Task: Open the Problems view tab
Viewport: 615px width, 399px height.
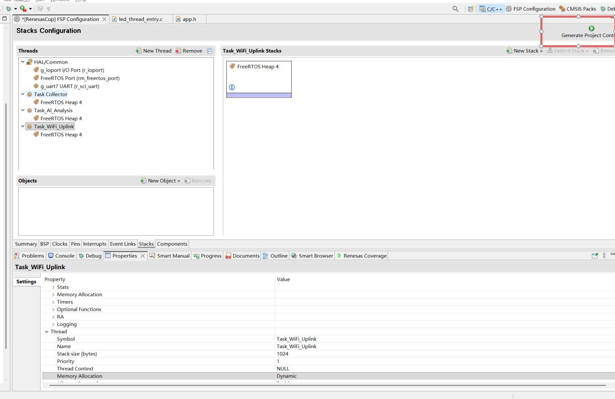Action: pos(29,256)
